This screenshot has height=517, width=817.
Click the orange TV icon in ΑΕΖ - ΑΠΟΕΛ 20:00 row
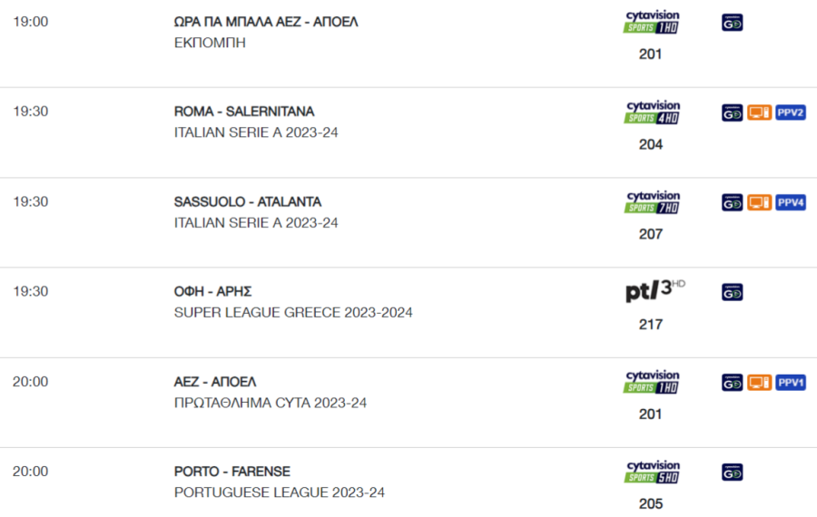pos(759,383)
